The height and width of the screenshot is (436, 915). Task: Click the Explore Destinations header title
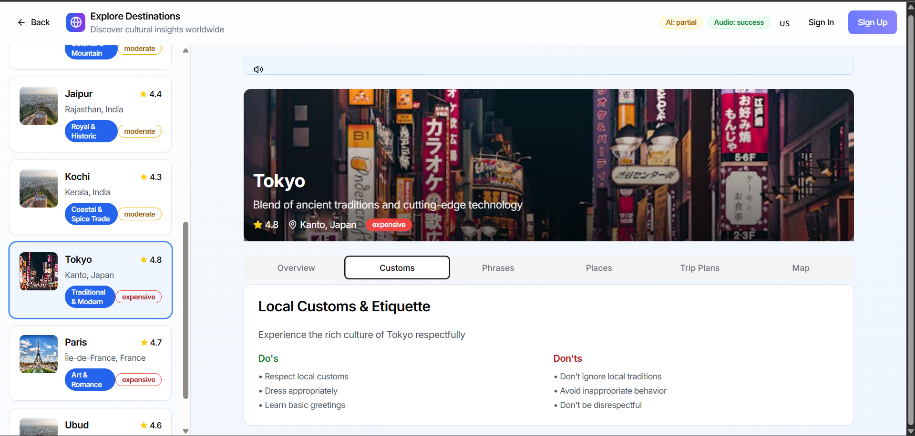pyautogui.click(x=135, y=16)
